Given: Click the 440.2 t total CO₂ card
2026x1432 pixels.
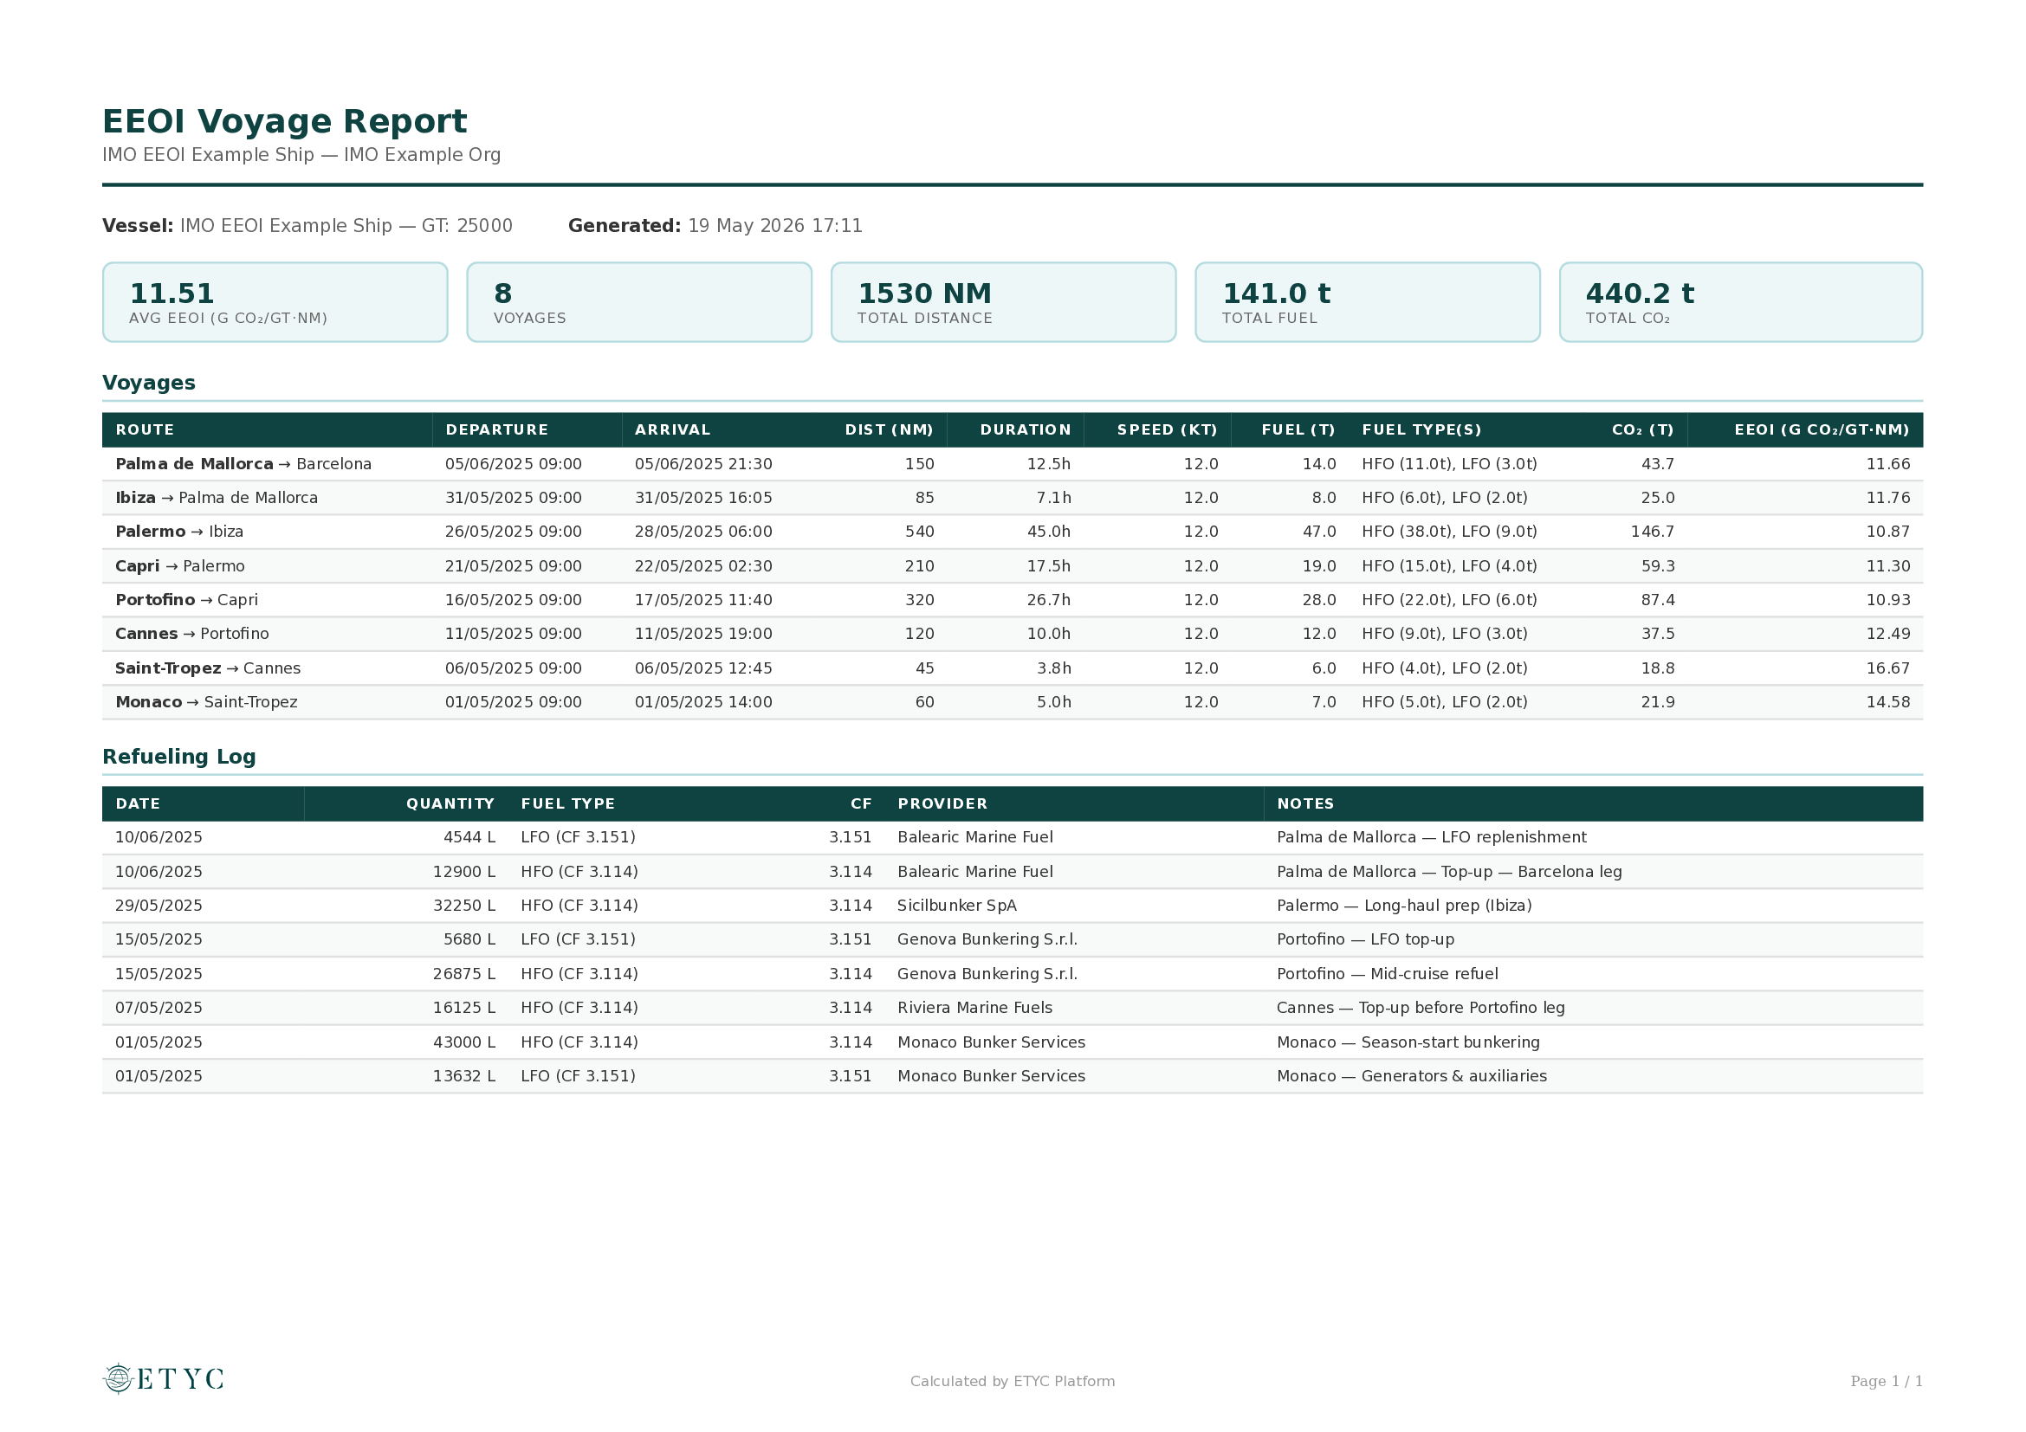Looking at the screenshot, I should pyautogui.click(x=1741, y=301).
